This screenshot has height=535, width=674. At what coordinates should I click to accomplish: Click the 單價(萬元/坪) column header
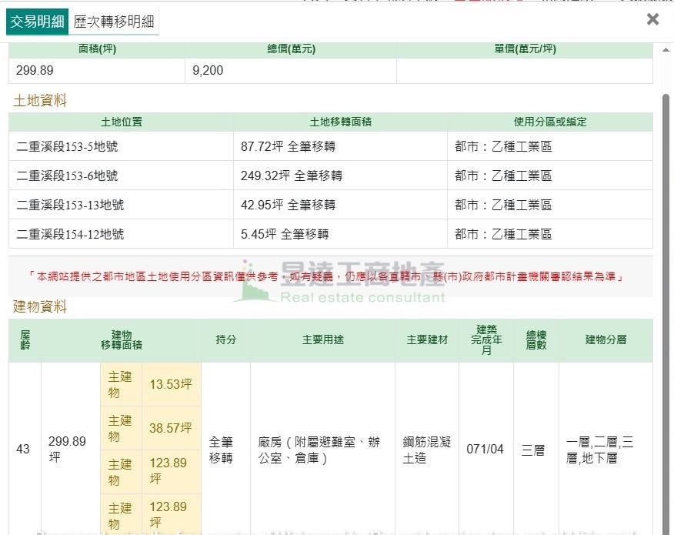point(525,49)
